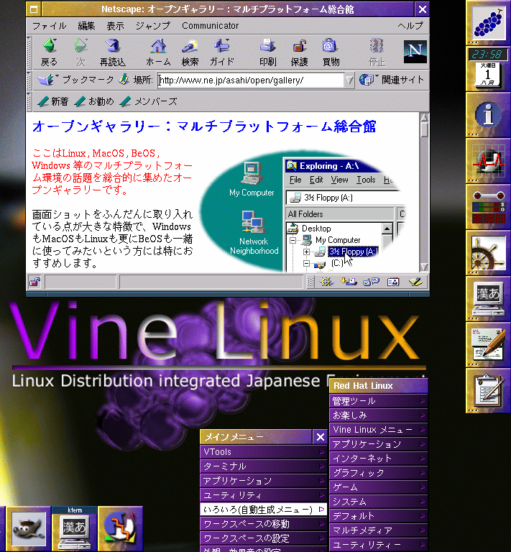Viewport: 511px width, 552px height.
Task: Open the info (i) dock icon
Action: tap(488, 115)
